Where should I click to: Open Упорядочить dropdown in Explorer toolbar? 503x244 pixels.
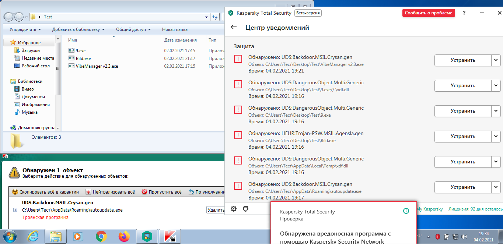25,29
